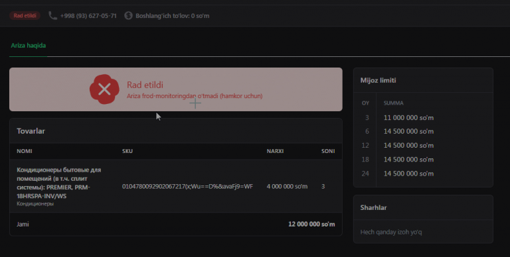Click the Кондиционеры category label
Viewport: 510px width, 257px height.
coord(35,204)
